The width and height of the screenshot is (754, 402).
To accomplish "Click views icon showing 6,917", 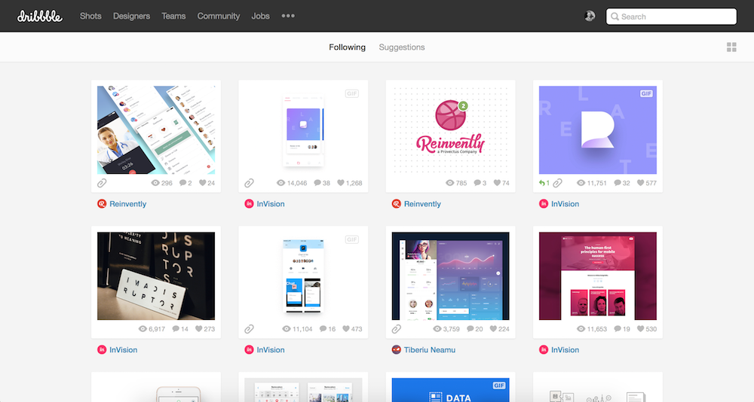I will coord(143,329).
